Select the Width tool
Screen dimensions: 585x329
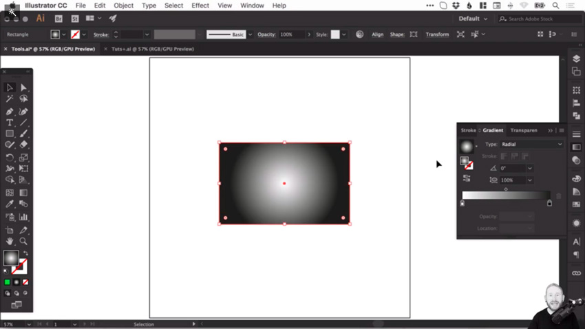coord(10,169)
